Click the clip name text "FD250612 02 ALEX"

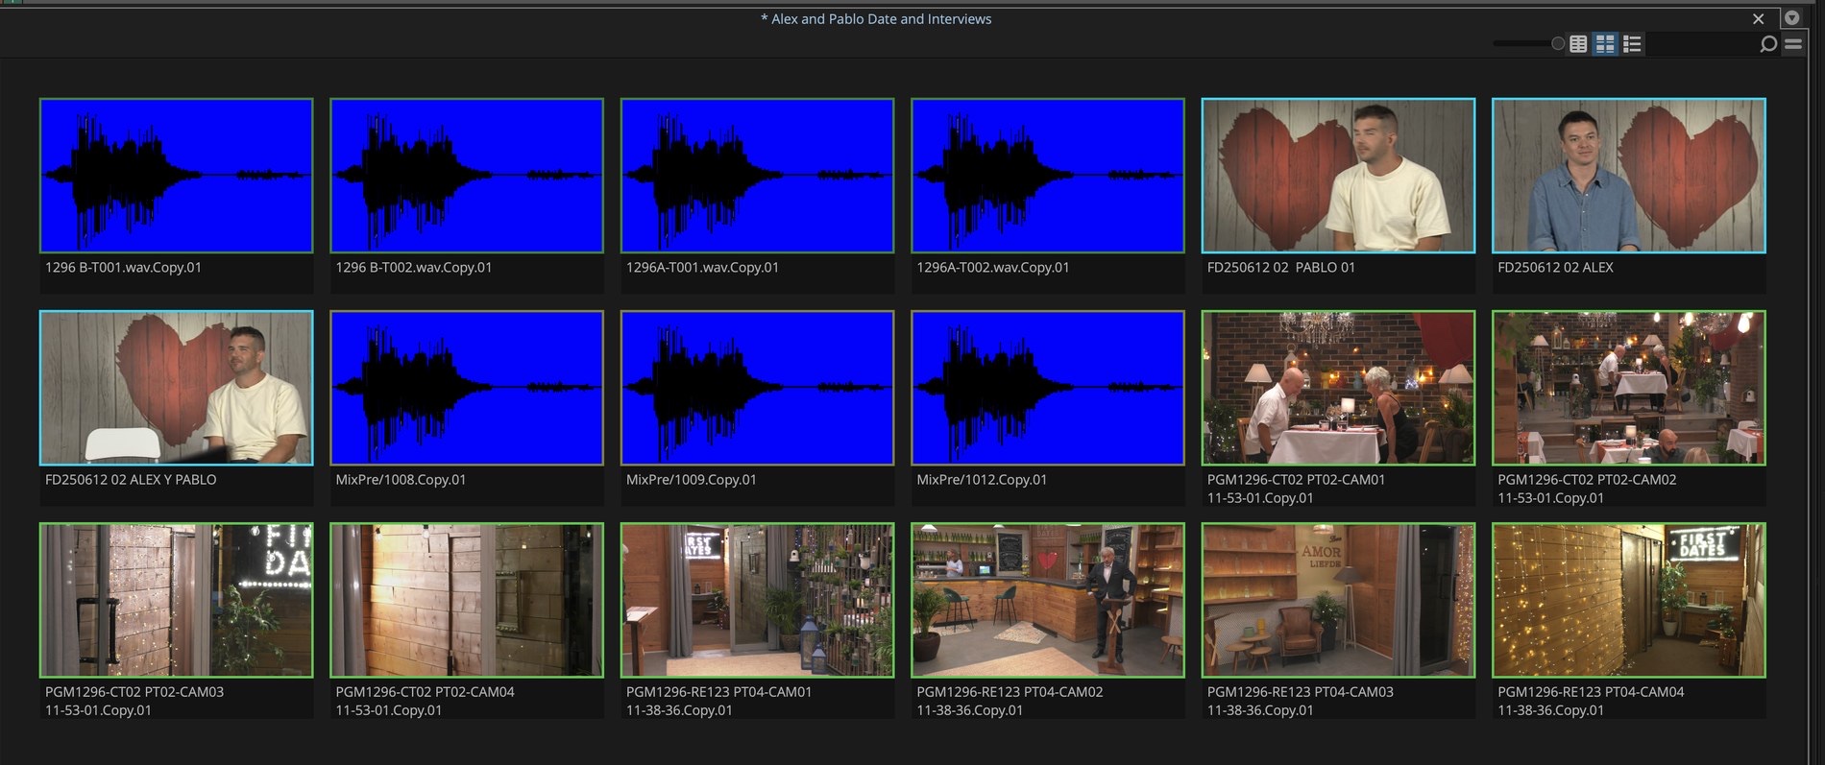pyautogui.click(x=1555, y=268)
